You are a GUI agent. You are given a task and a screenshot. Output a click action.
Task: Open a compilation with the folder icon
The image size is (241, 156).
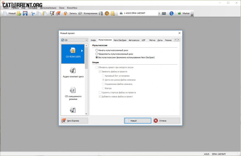tap(19, 13)
